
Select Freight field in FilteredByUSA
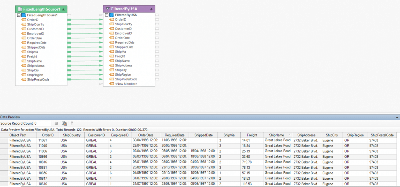120,56
